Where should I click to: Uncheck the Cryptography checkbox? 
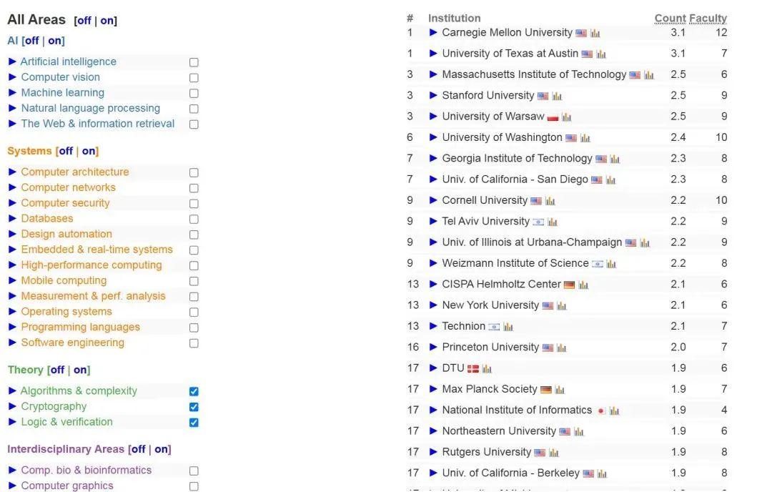click(194, 408)
